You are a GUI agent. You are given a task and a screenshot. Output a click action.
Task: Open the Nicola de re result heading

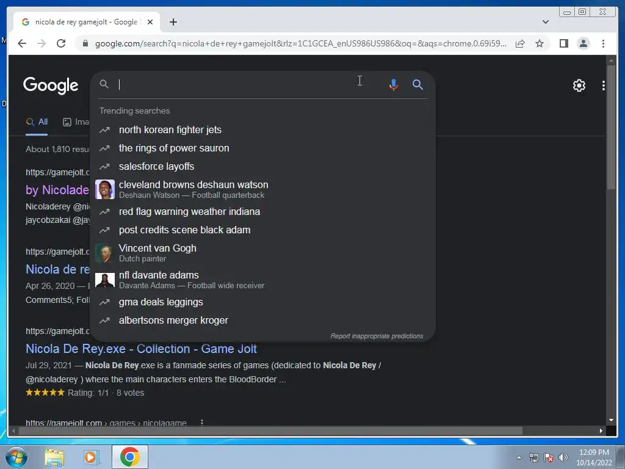57,269
